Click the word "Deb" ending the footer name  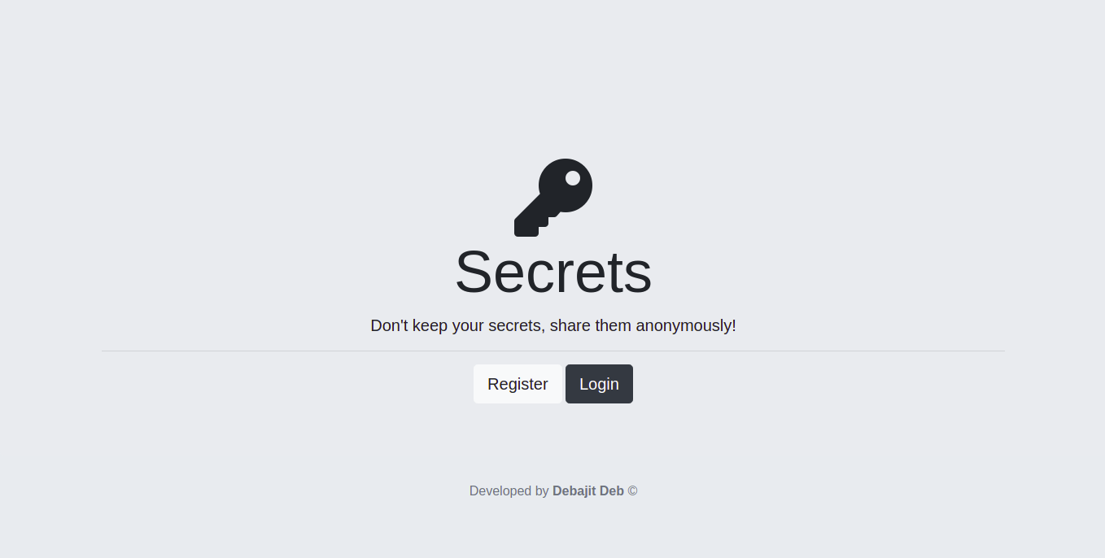(x=612, y=491)
